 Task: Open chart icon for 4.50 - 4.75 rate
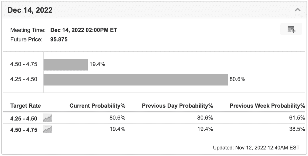pyautogui.click(x=48, y=129)
